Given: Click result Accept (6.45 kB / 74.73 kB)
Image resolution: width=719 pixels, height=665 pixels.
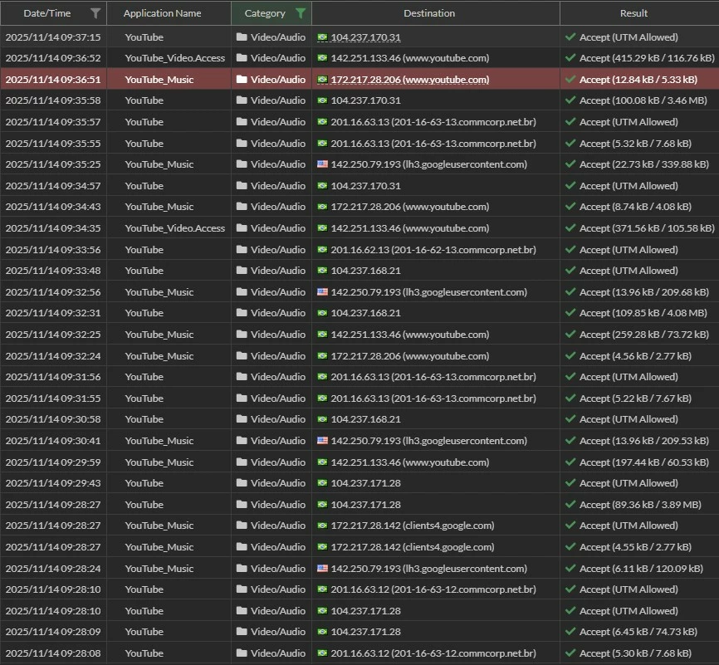Looking at the screenshot, I should pyautogui.click(x=638, y=632).
